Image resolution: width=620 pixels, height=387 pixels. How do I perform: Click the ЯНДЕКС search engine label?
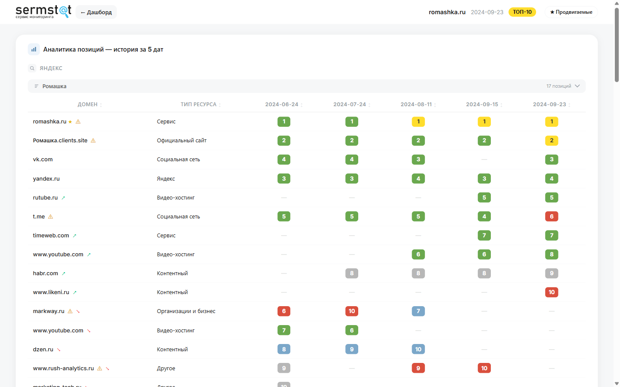51,68
